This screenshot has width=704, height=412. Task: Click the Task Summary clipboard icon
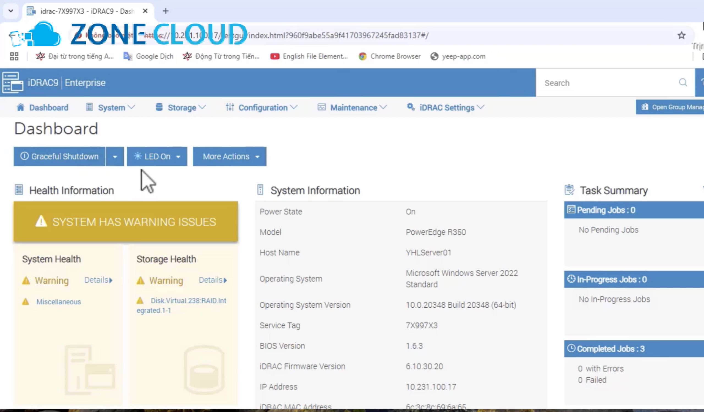point(569,190)
